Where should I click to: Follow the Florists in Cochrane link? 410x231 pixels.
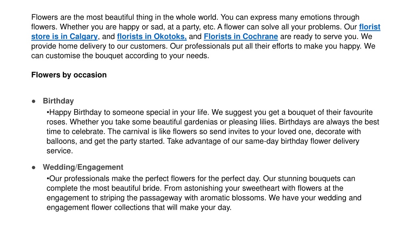coord(241,36)
